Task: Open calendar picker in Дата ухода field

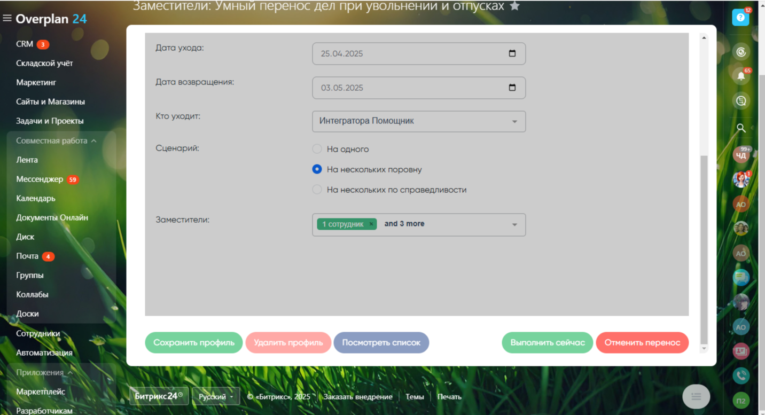Action: click(512, 53)
